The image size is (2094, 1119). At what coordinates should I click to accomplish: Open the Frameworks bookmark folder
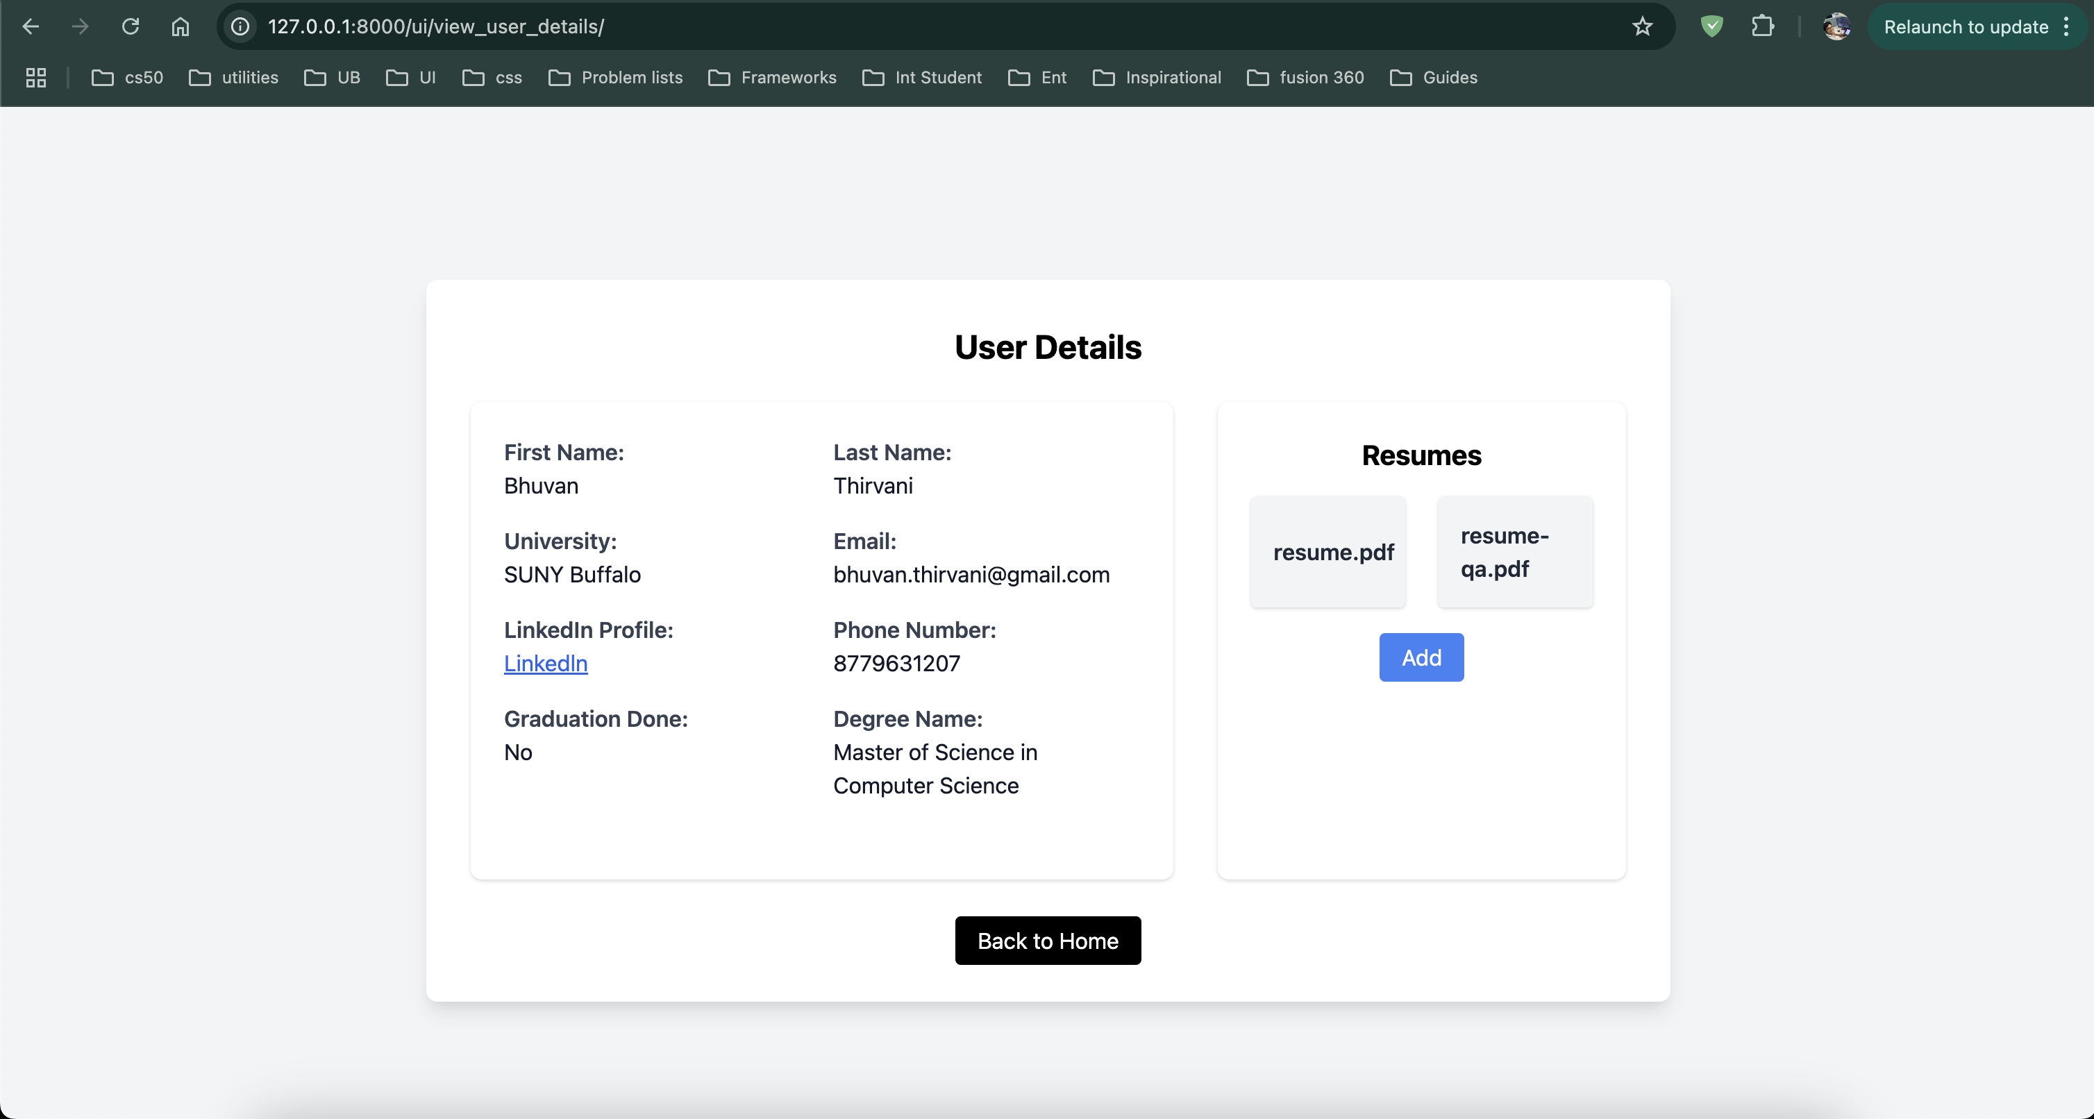772,78
